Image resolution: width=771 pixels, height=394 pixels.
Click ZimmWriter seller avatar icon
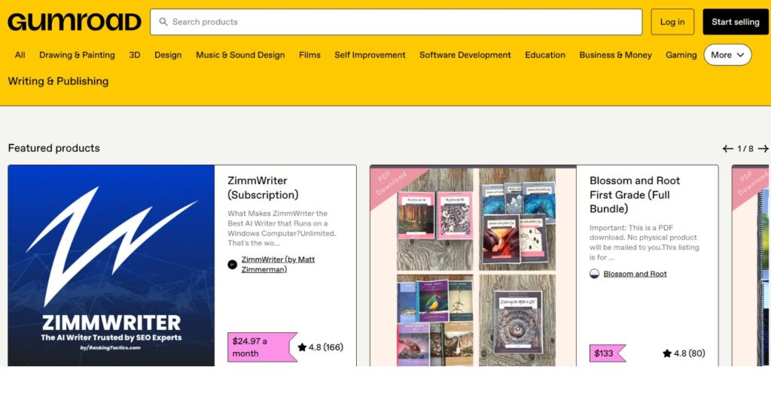(233, 265)
